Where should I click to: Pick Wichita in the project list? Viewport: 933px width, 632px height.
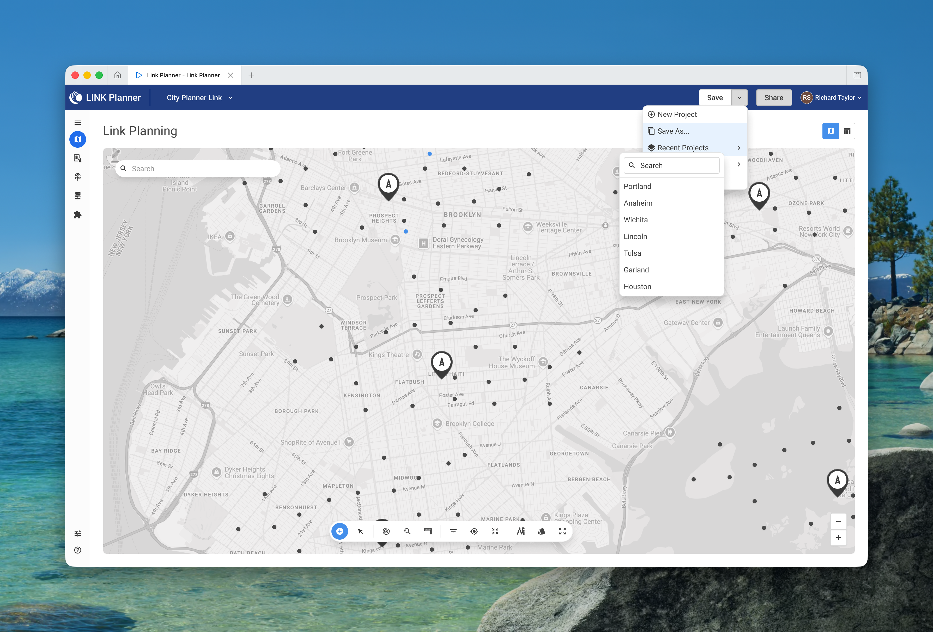pyautogui.click(x=672, y=220)
